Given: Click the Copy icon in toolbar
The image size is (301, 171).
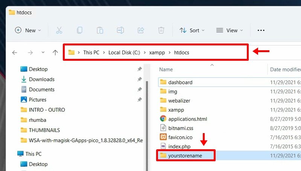Looking at the screenshot, I should pyautogui.click(x=79, y=30).
